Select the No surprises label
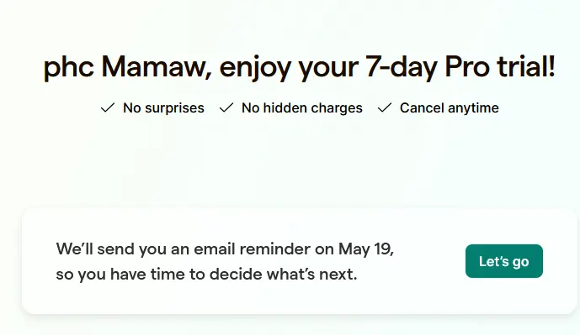 [x=163, y=108]
